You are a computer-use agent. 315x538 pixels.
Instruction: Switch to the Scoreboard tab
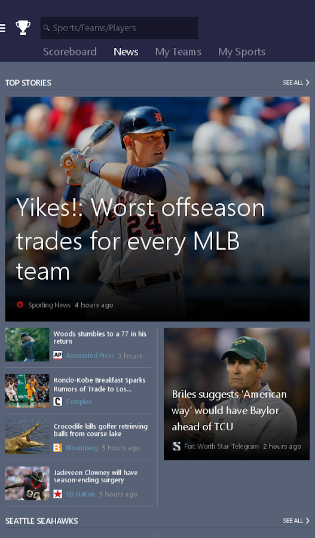[x=70, y=52]
